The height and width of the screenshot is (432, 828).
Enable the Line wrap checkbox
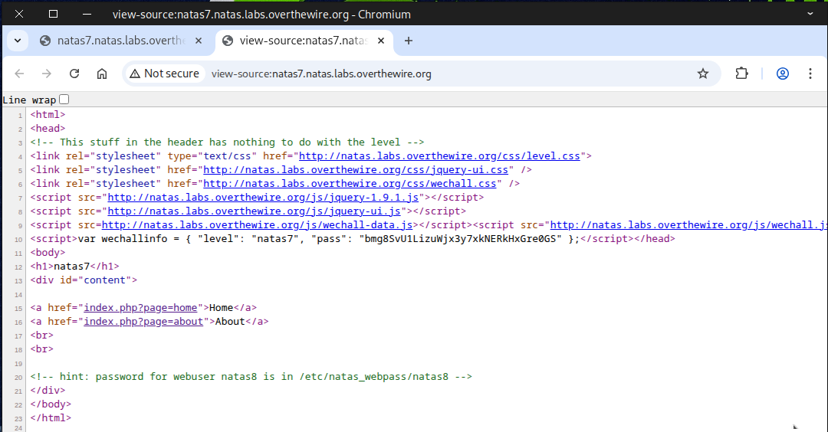64,100
